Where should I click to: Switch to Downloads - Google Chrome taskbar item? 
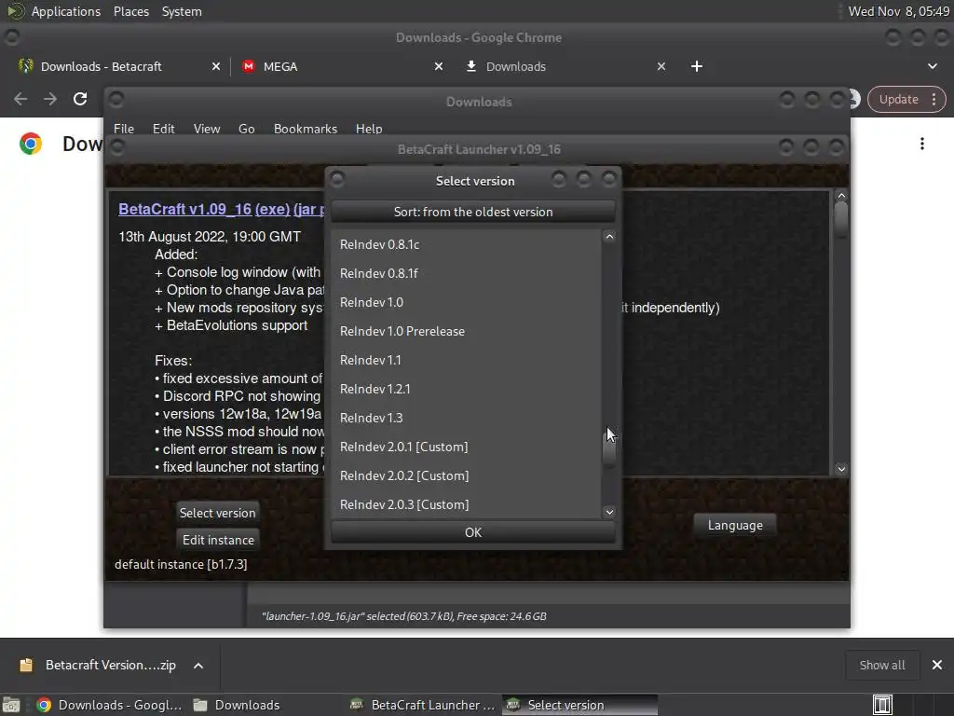pos(110,705)
